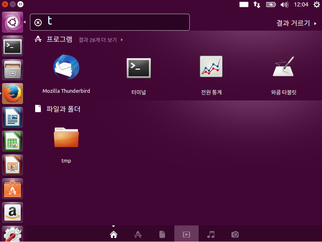Close the Dash with the orange X button

tap(5, 4)
